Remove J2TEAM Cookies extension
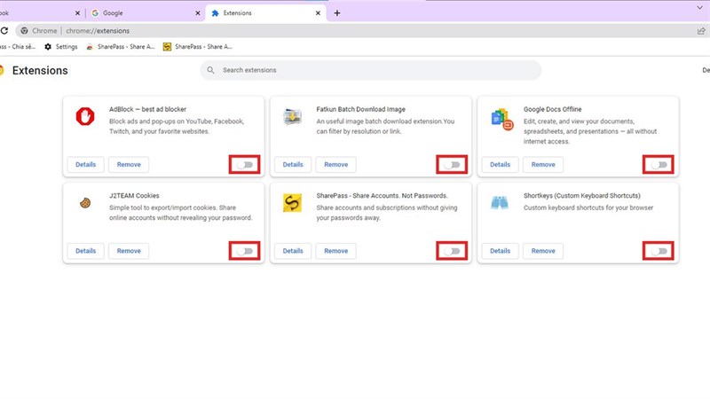The image size is (710, 399). click(x=129, y=251)
